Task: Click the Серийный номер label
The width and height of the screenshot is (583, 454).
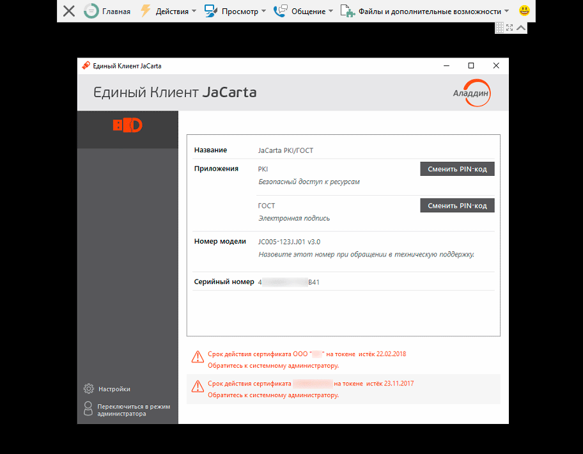Action: point(224,282)
